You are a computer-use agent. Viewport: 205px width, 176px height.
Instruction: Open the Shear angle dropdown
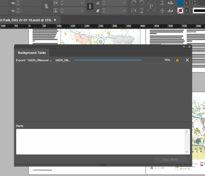pyautogui.click(x=124, y=11)
